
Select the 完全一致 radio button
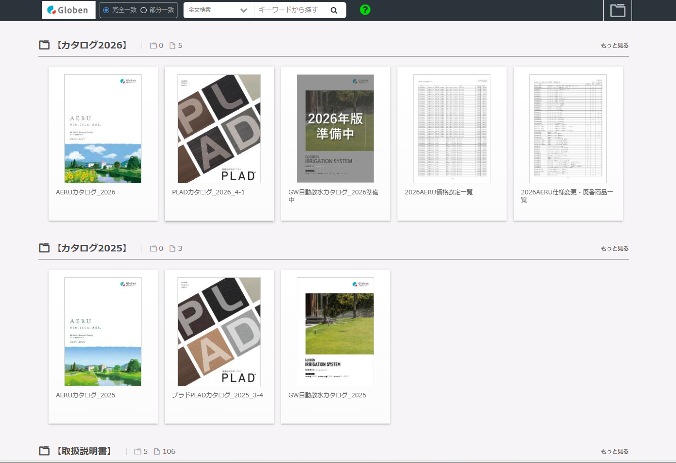pyautogui.click(x=106, y=10)
